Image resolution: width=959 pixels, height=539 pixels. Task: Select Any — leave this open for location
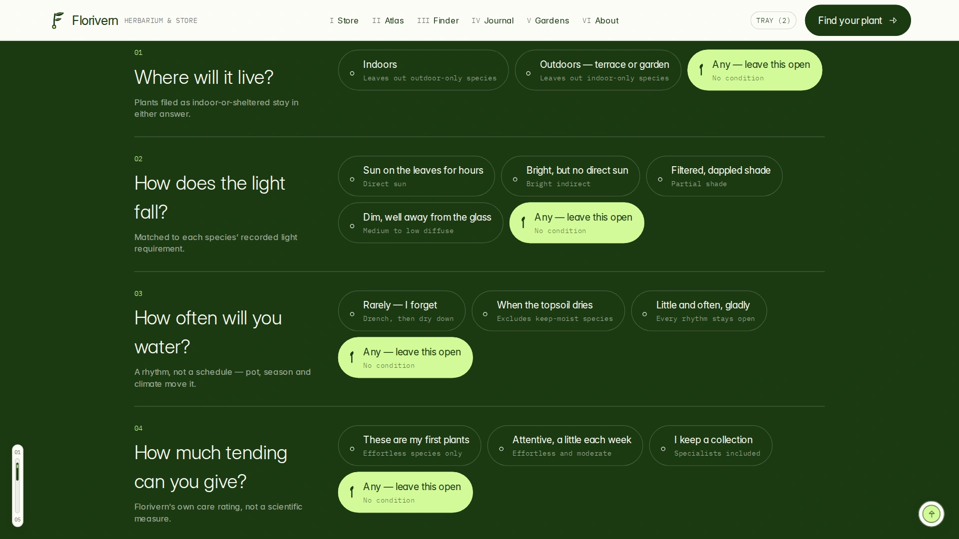coord(754,70)
